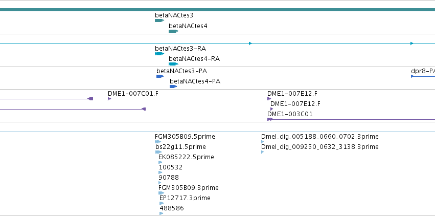This screenshot has height=216, width=435.
Task: Click the DME1-003C01 double arrow marker
Action: coord(270,119)
